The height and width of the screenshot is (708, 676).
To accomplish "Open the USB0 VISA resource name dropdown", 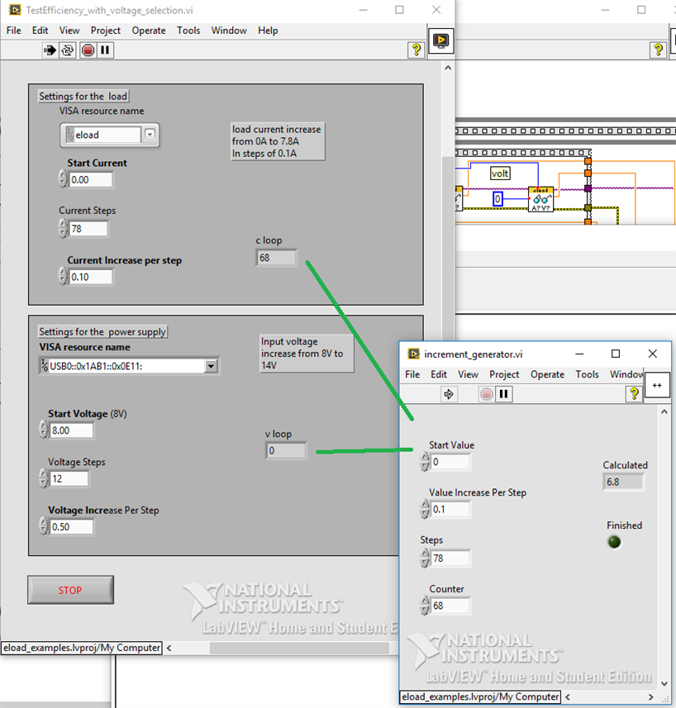I will [x=212, y=366].
